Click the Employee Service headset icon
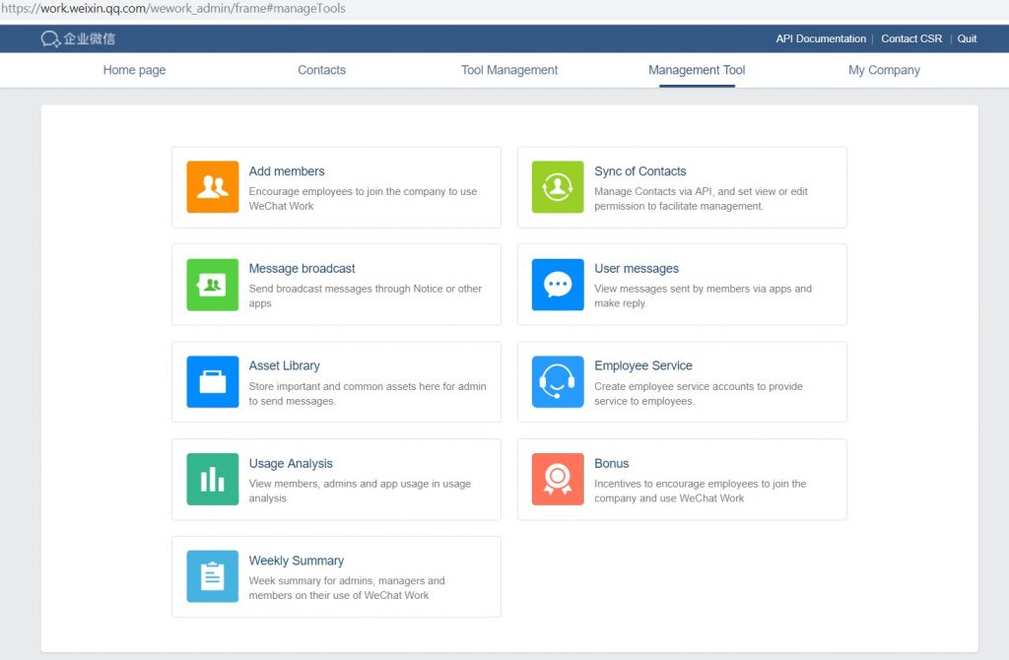Image resolution: width=1009 pixels, height=660 pixels. [x=558, y=382]
